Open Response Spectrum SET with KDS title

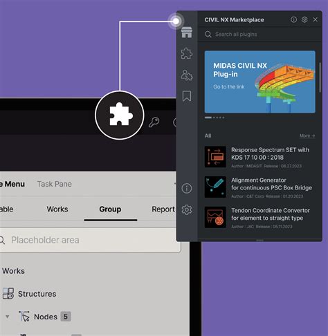tap(270, 153)
